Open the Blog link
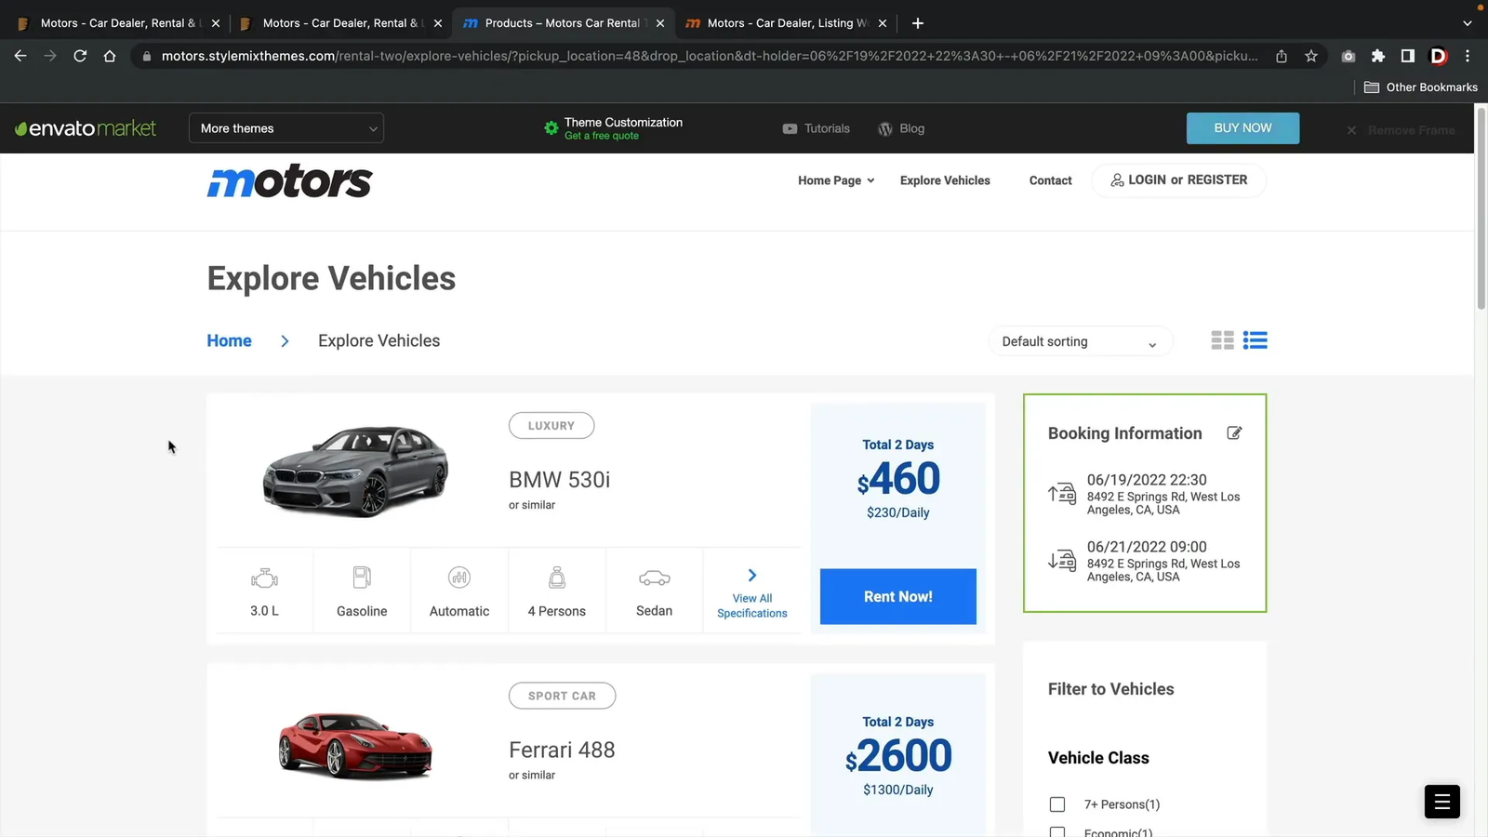This screenshot has height=837, width=1488. pos(901,128)
